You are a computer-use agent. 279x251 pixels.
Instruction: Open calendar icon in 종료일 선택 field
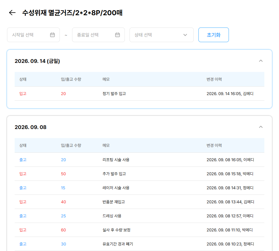coord(118,35)
